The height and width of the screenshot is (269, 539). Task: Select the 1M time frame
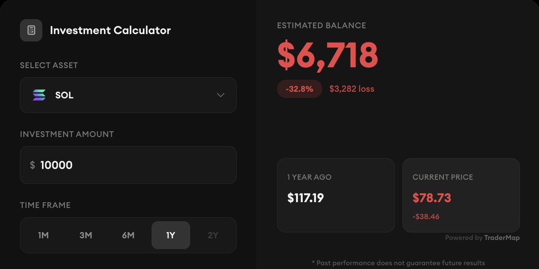(43, 235)
